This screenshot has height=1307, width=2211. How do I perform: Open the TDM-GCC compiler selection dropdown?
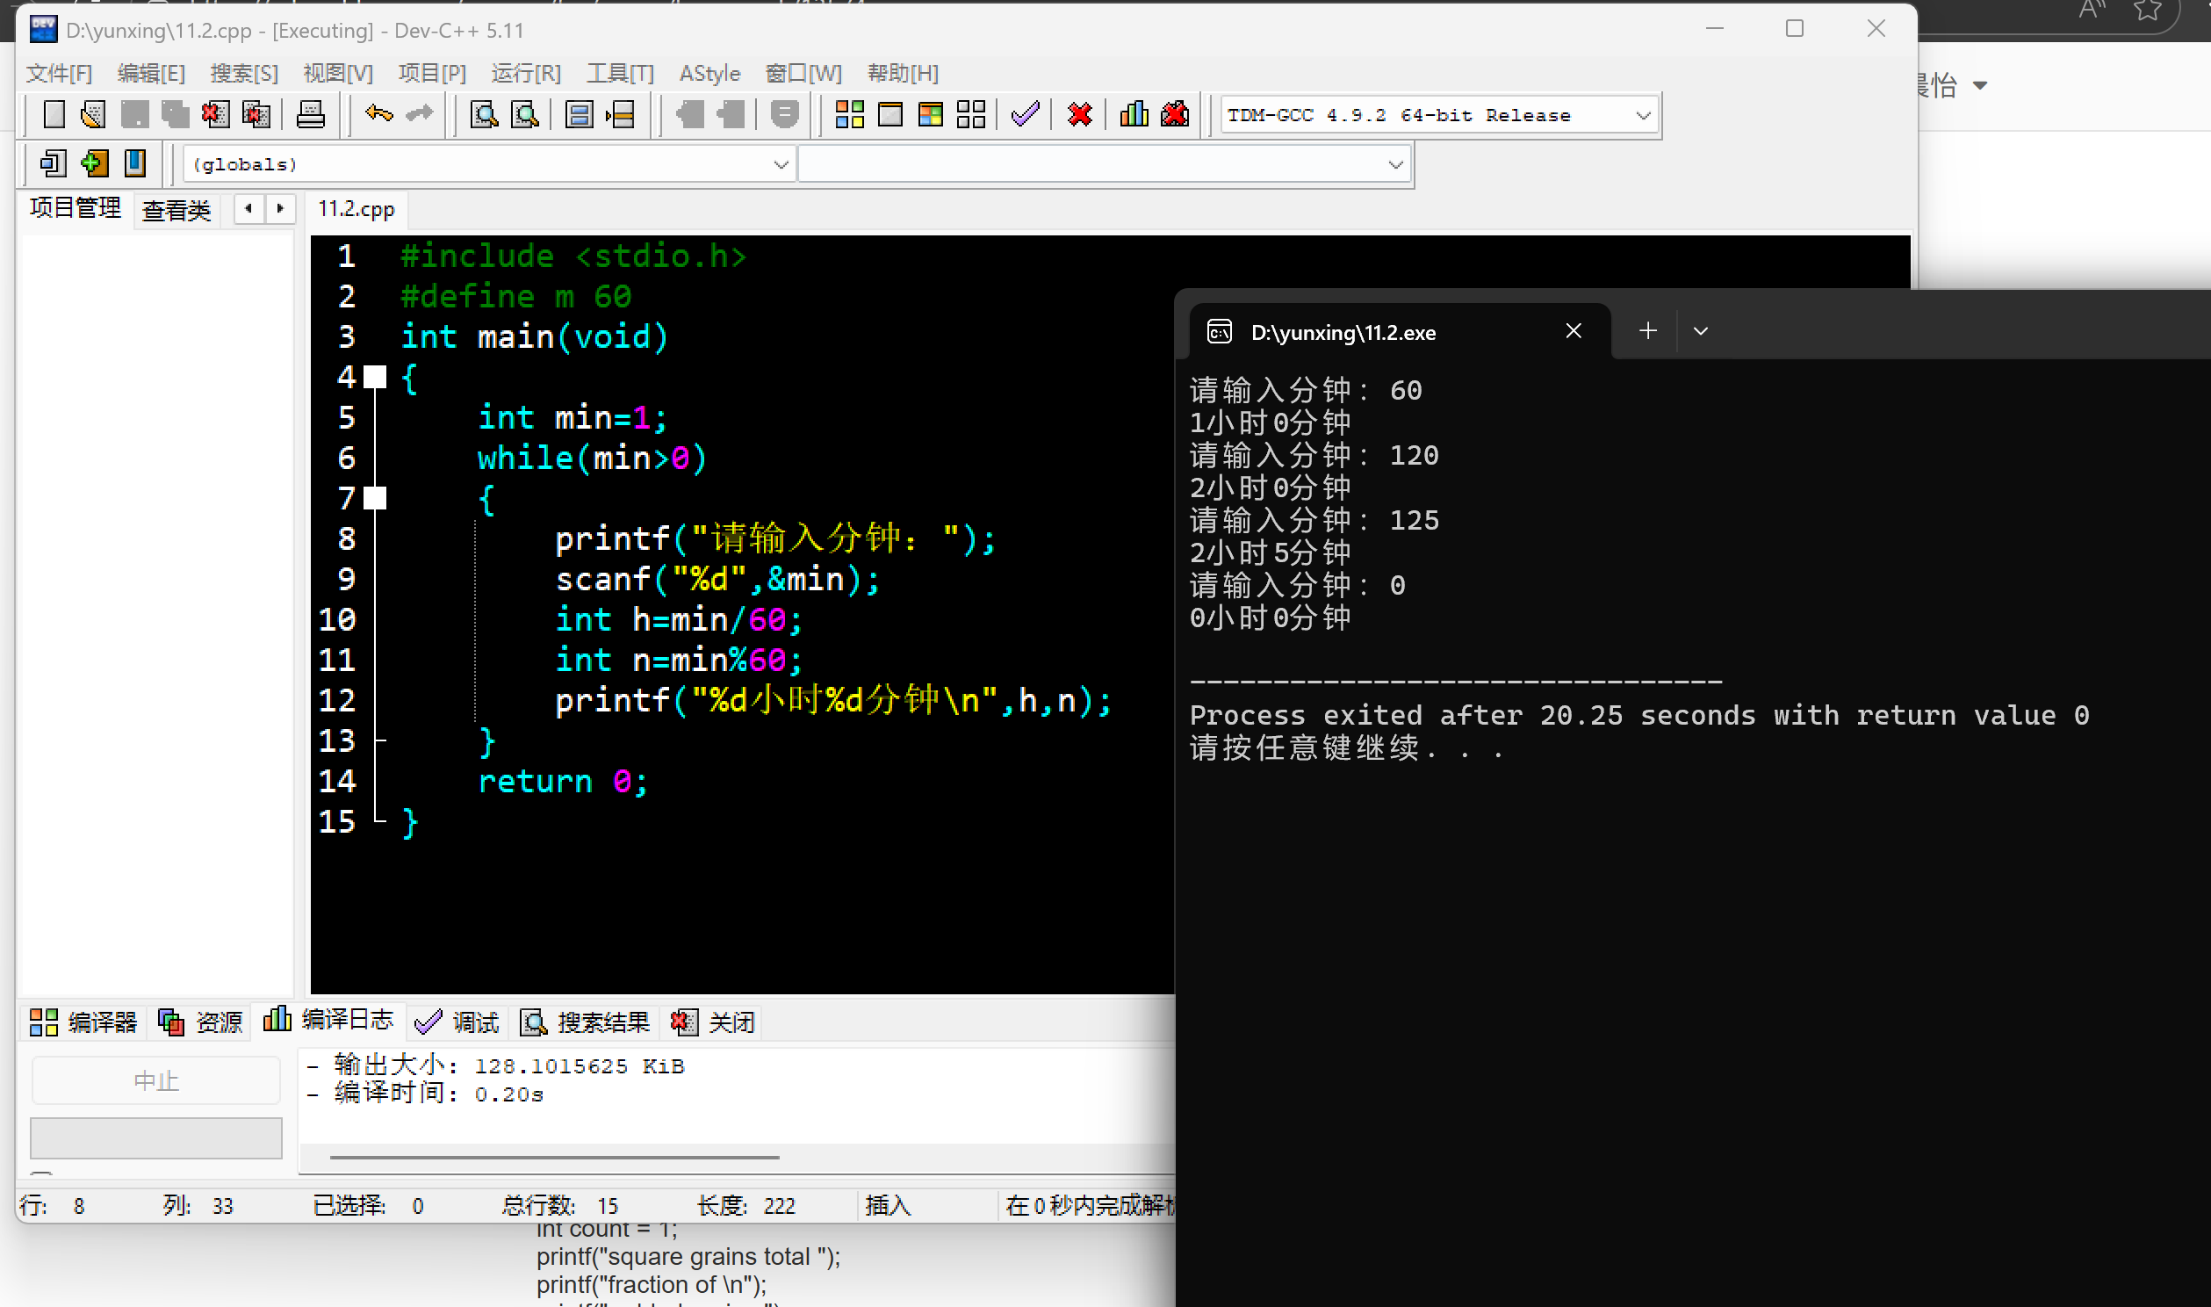(x=1642, y=115)
